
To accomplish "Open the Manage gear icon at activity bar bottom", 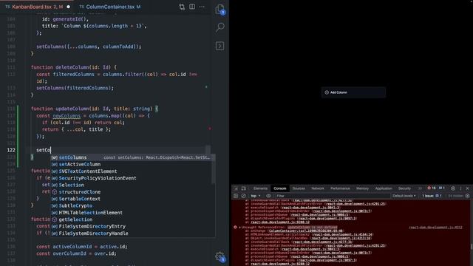I will pos(220,256).
